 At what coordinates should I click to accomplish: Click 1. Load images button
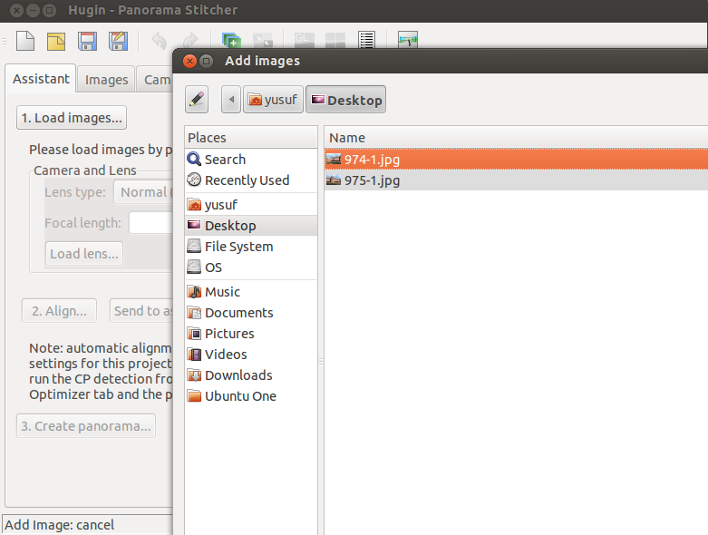72,118
